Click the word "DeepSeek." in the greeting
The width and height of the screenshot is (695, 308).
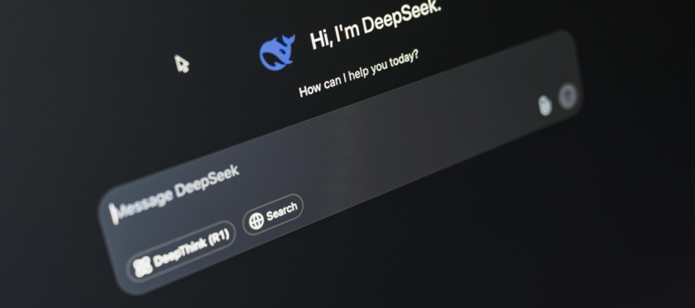401,18
